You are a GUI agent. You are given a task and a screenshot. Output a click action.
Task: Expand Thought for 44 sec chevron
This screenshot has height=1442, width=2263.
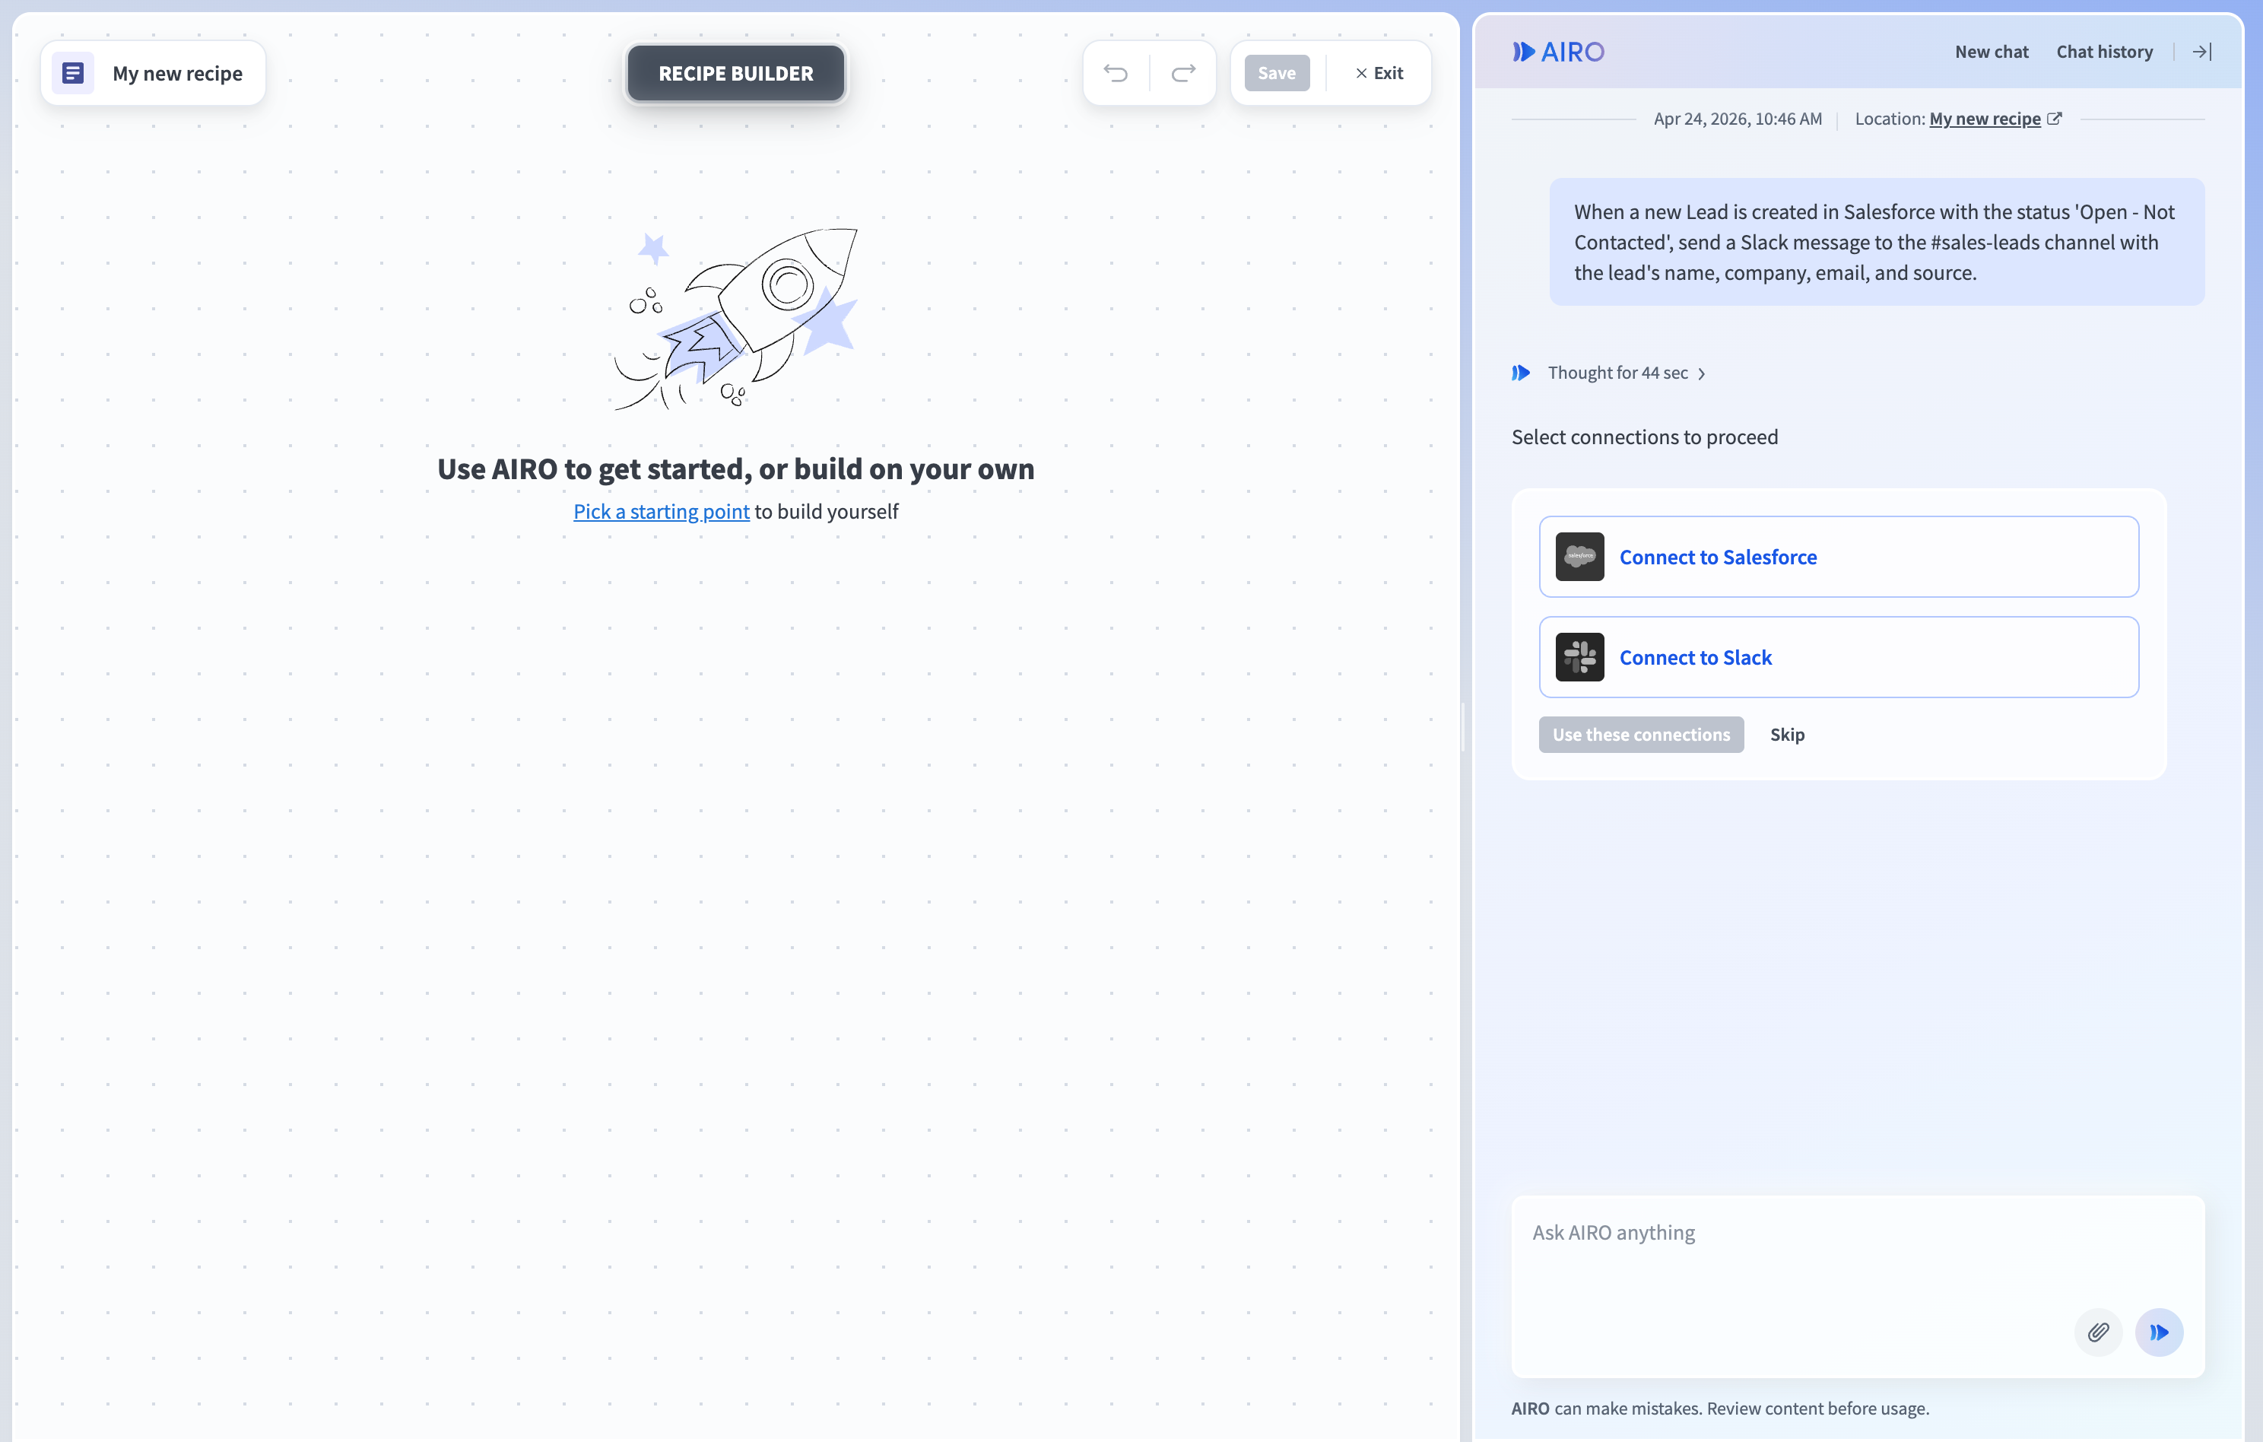click(x=1701, y=374)
